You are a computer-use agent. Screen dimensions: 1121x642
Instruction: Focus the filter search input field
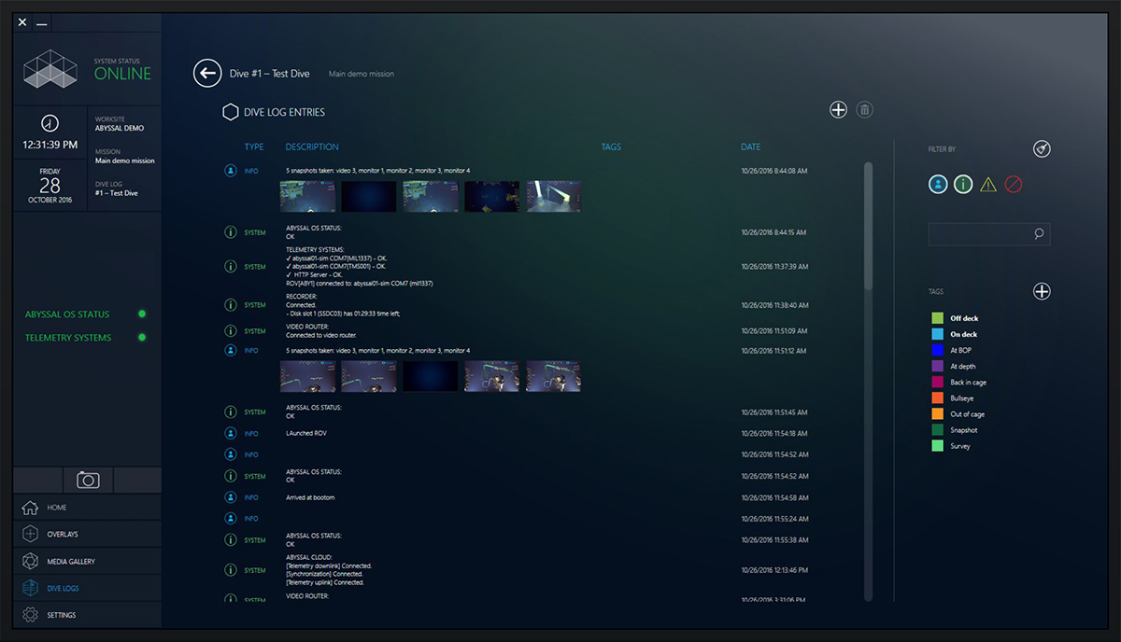[x=989, y=234]
